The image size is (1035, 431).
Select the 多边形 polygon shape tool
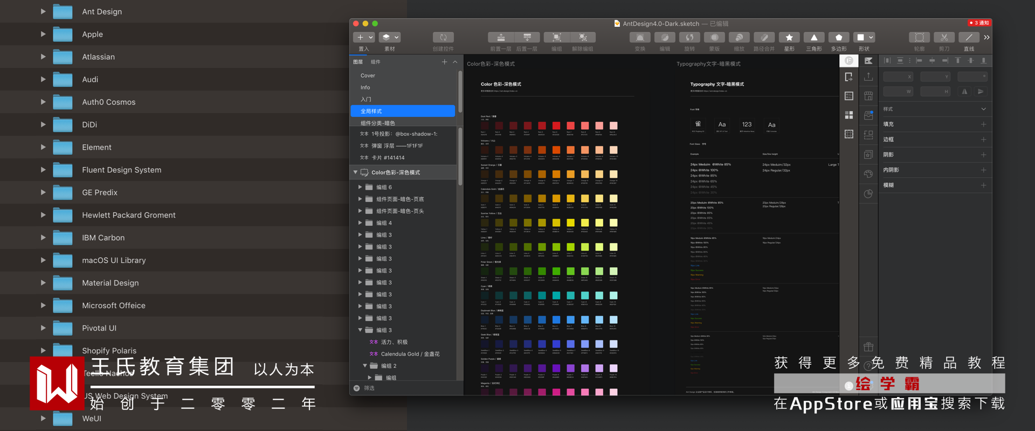[839, 37]
